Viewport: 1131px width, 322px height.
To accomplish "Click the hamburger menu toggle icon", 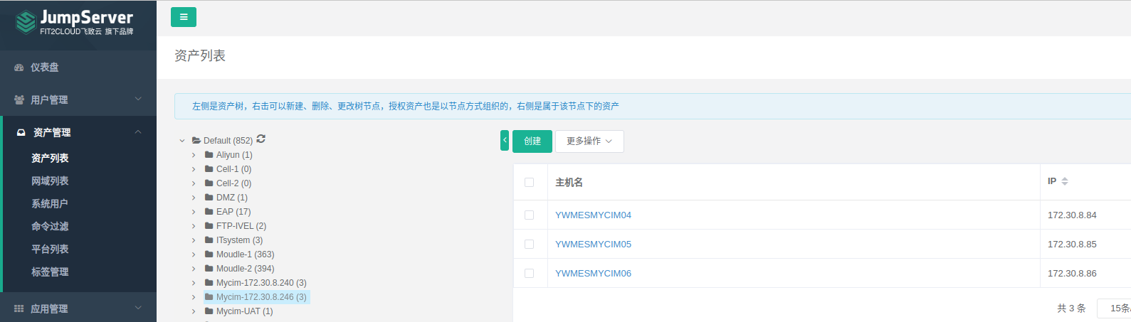I will (184, 17).
